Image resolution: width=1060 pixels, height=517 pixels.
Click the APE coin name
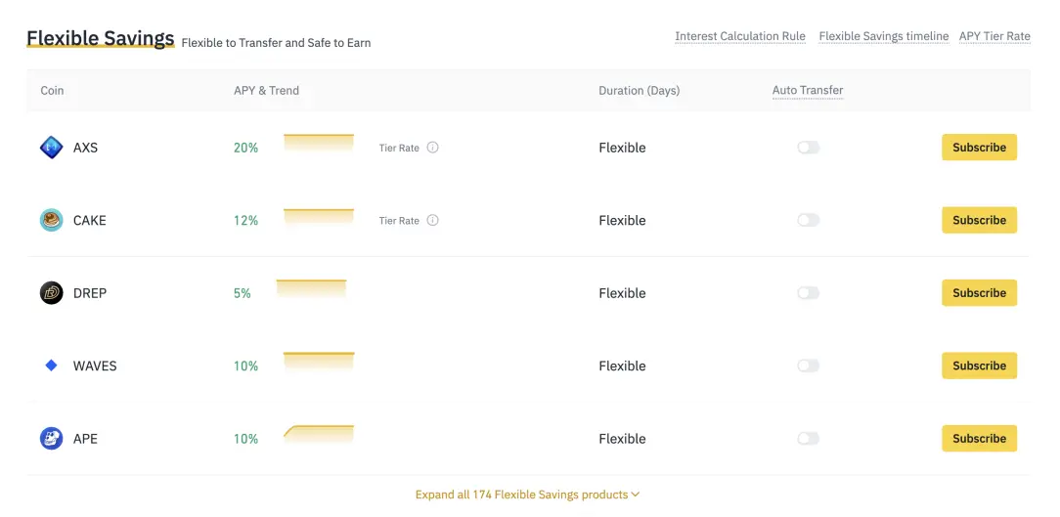coord(85,439)
